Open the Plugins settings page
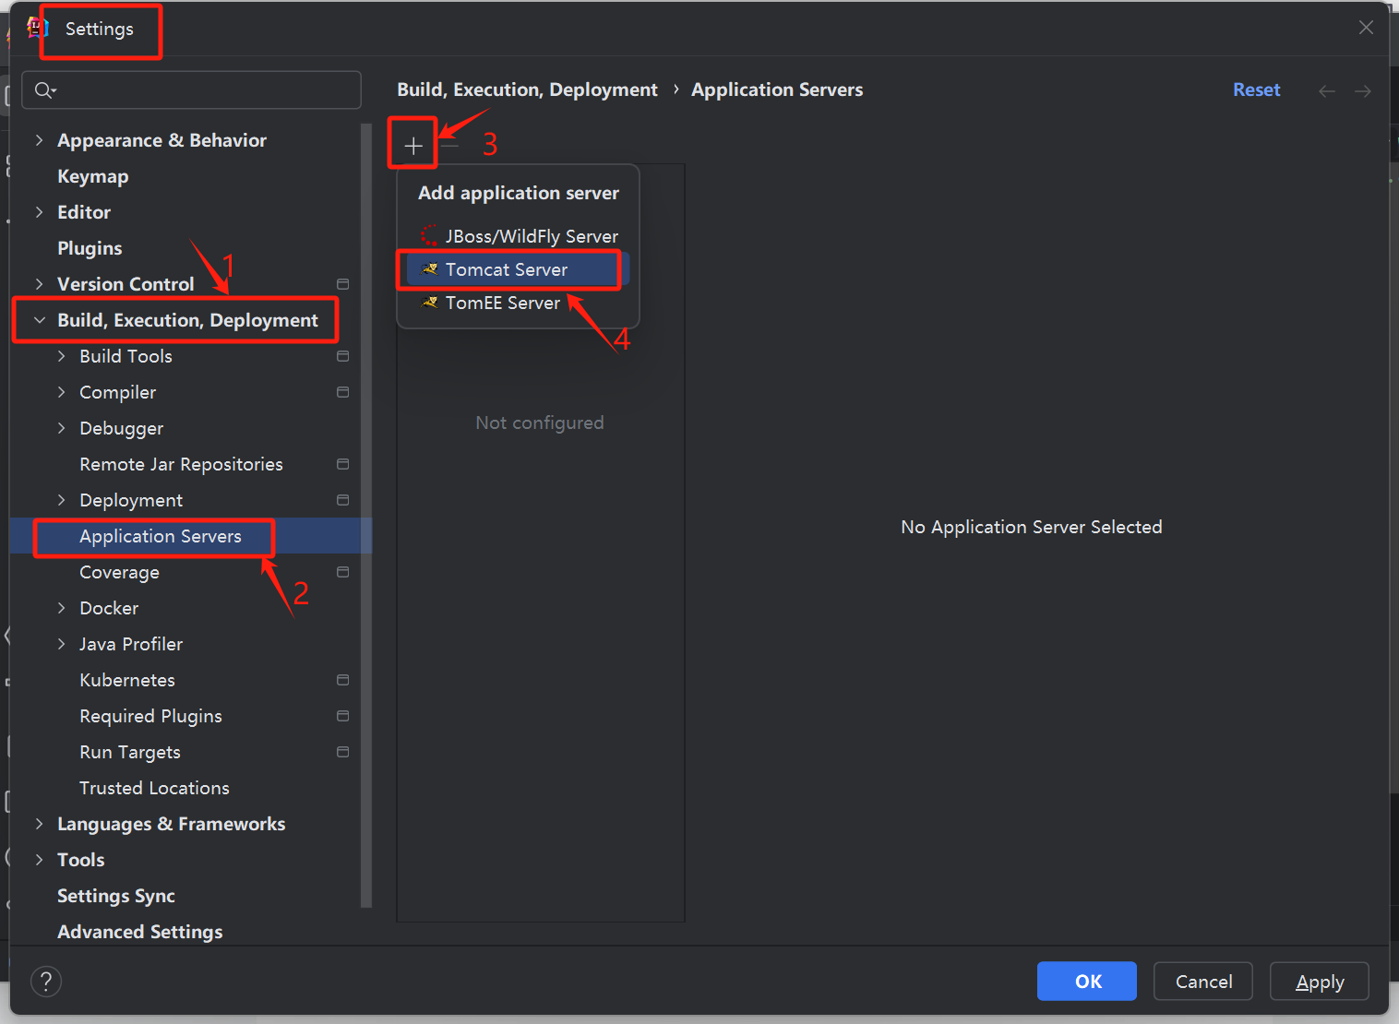Viewport: 1399px width, 1024px height. point(90,248)
